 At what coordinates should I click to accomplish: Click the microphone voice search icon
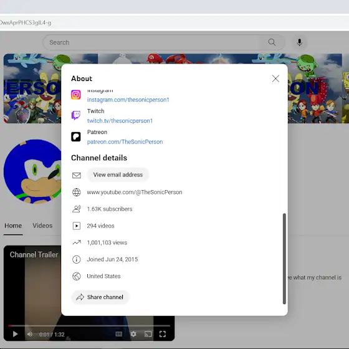coord(300,42)
